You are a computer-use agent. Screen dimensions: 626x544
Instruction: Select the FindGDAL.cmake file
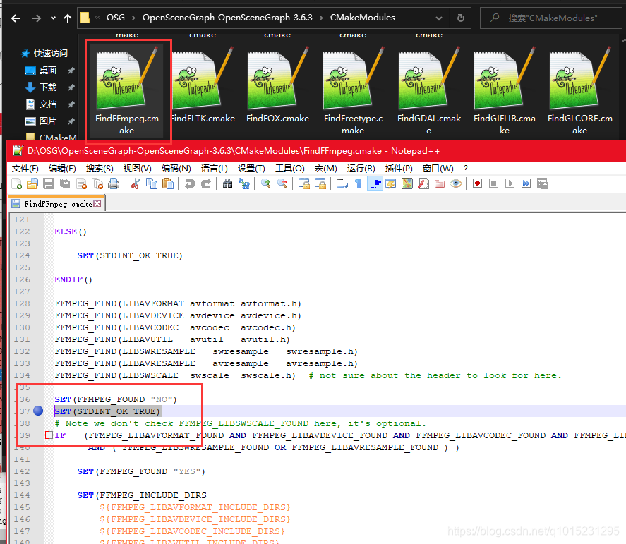point(429,91)
